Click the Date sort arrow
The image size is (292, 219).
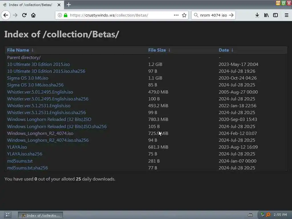coord(232,50)
